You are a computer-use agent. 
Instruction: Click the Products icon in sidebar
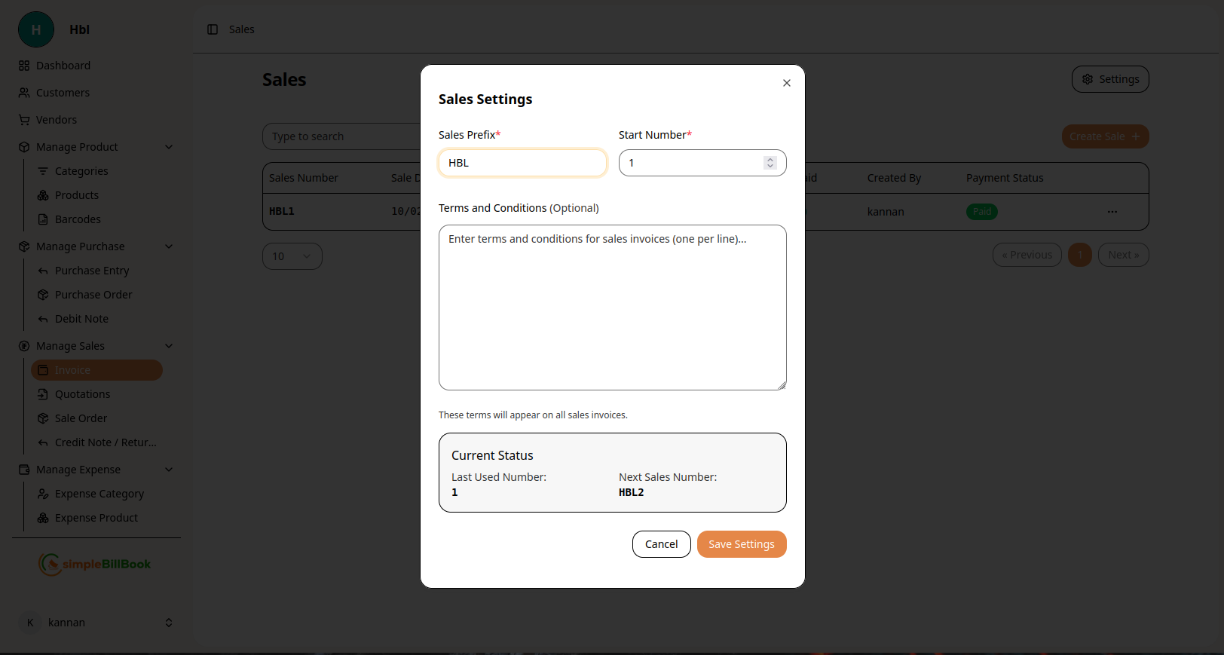pos(43,195)
